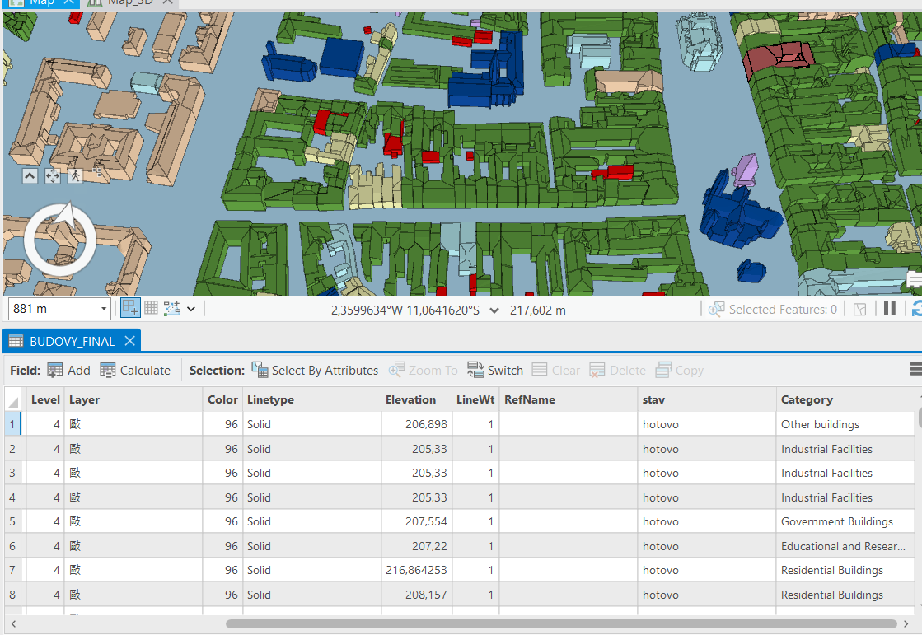Viewport: 922px width, 635px height.
Task: Switch to the Map view tab
Action: (40, 2)
